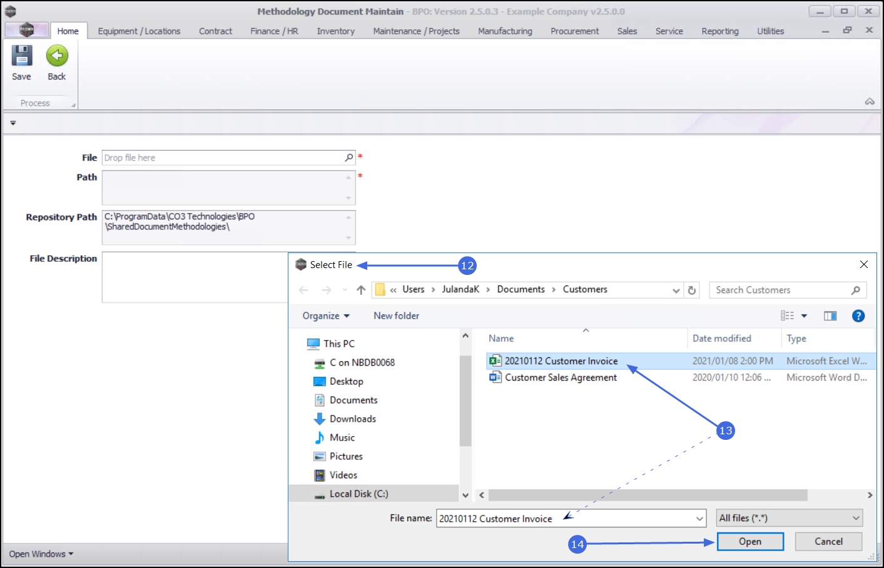Select This PC in navigation pane
The image size is (884, 568).
coord(339,344)
